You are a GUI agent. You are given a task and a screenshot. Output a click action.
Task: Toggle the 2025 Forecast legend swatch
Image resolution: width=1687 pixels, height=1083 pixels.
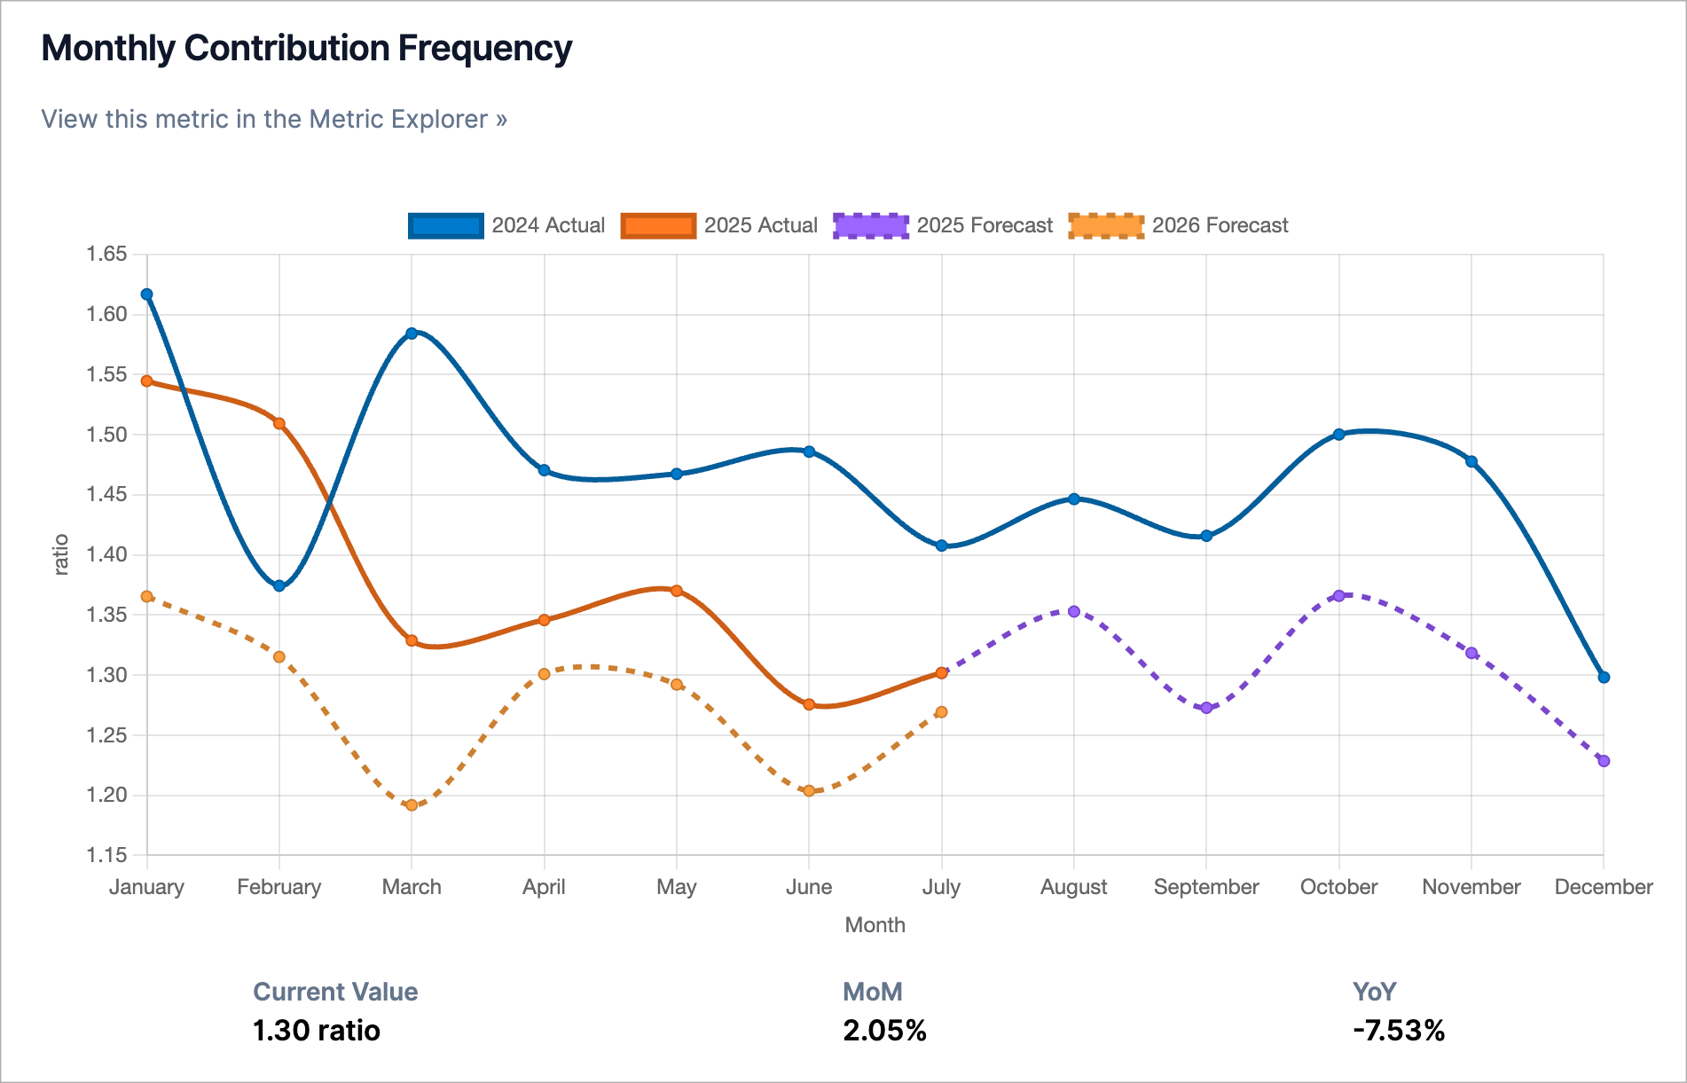coord(871,225)
